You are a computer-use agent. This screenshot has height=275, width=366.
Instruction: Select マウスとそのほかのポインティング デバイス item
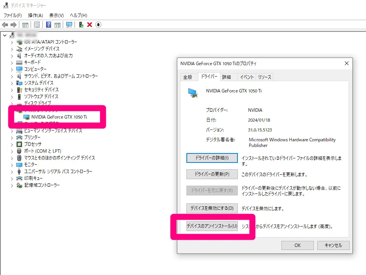(x=59, y=158)
